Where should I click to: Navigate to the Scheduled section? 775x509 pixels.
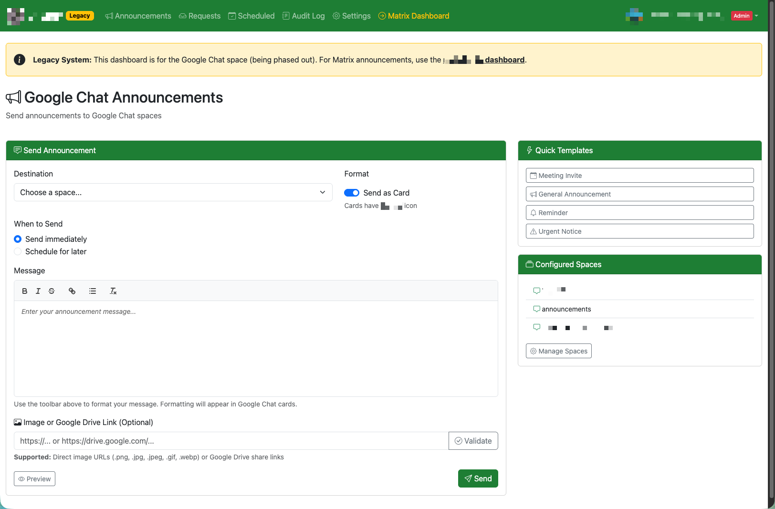click(x=251, y=16)
